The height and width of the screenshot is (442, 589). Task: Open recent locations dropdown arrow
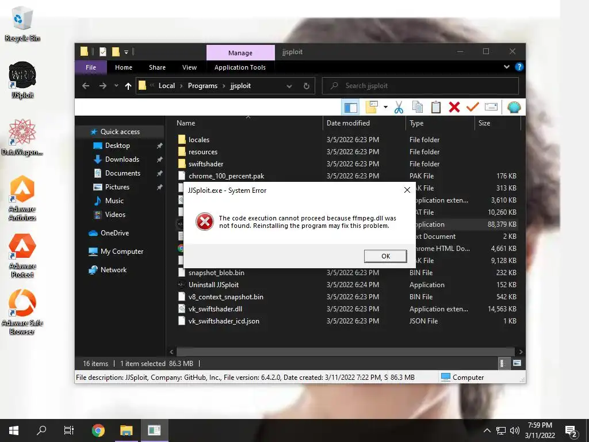(116, 86)
